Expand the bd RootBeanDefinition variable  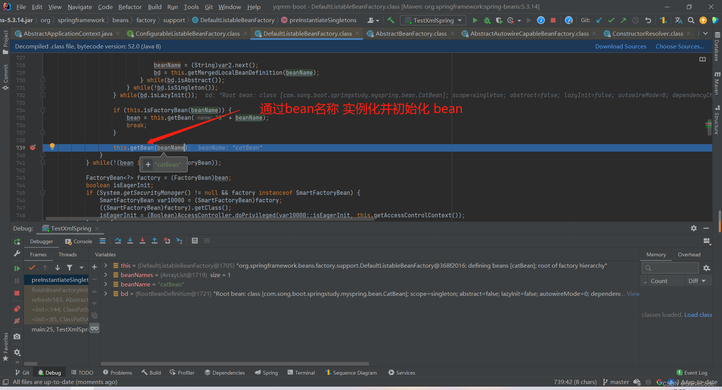106,294
